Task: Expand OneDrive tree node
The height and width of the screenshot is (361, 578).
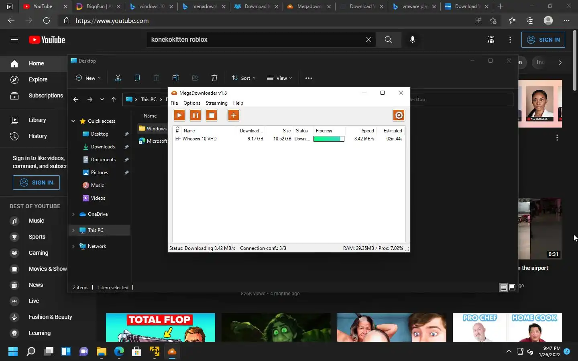Action: pos(73,214)
